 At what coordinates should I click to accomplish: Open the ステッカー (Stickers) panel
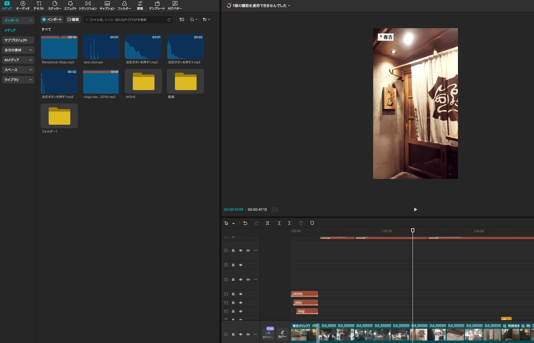click(54, 6)
